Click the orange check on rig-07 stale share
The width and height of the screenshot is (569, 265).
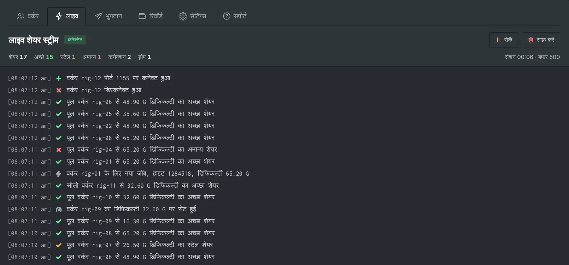(x=59, y=245)
